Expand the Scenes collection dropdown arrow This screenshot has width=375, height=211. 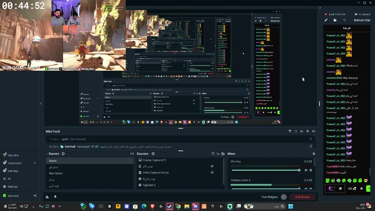(47, 154)
